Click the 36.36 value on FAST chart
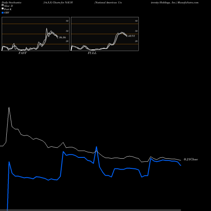The height and width of the screenshot is (211, 211). pos(62,38)
